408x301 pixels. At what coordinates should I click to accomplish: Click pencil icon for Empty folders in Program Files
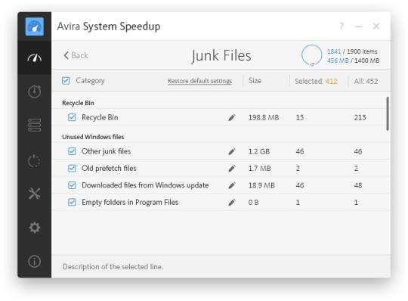pyautogui.click(x=232, y=203)
